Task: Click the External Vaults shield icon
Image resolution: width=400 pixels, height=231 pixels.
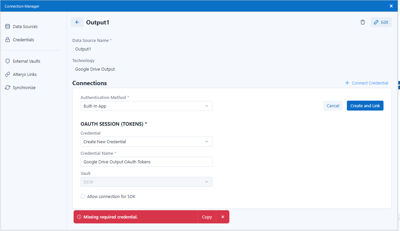Action: [8, 61]
